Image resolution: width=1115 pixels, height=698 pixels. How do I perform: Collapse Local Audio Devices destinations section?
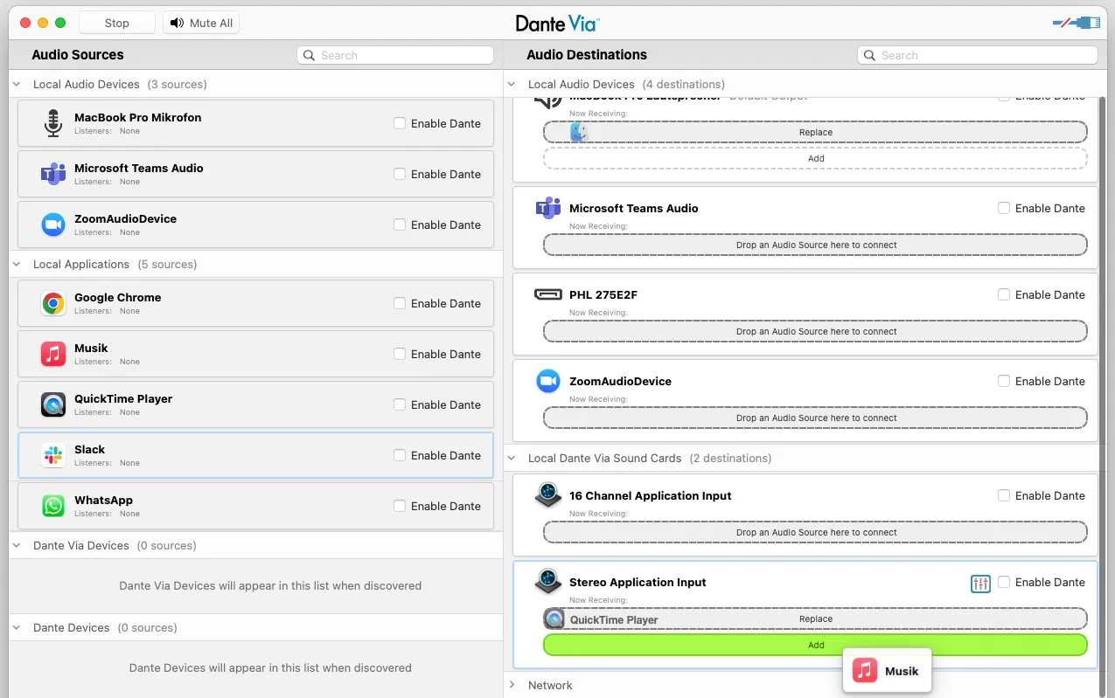[512, 85]
